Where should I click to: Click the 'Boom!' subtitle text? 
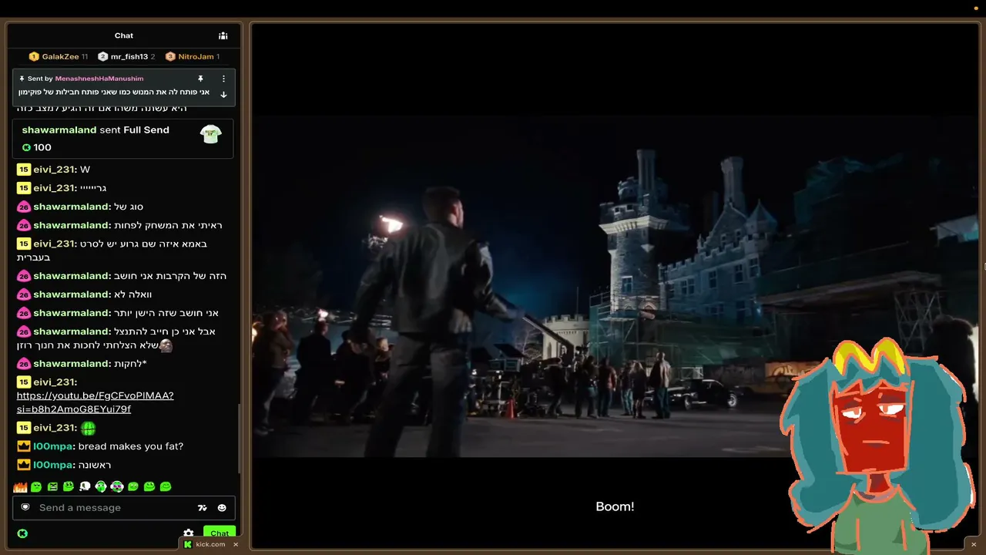[615, 506]
